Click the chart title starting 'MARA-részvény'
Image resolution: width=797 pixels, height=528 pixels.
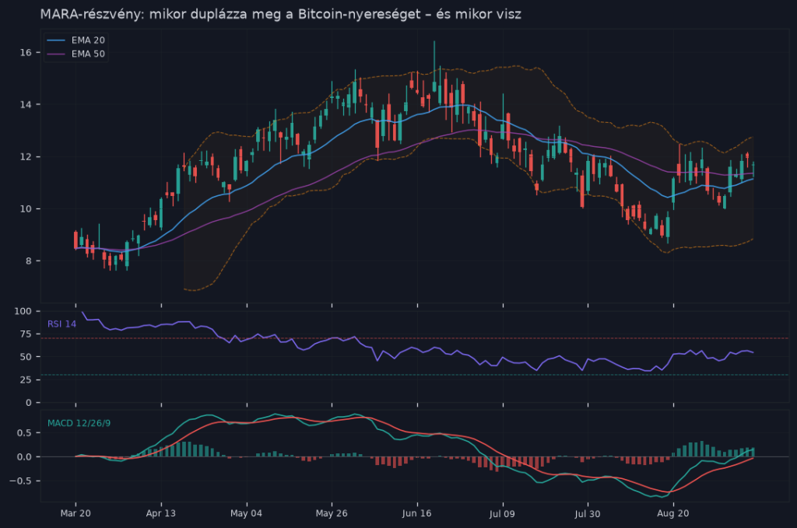pyautogui.click(x=280, y=14)
